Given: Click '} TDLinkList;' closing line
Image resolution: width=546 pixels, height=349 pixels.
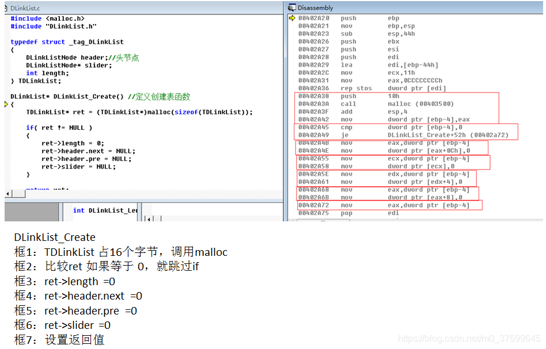Looking at the screenshot, I should pyautogui.click(x=36, y=80).
